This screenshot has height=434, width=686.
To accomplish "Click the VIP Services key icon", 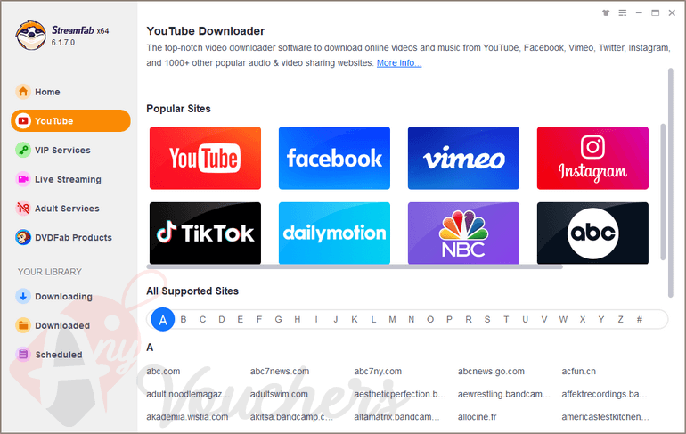I will tap(23, 150).
